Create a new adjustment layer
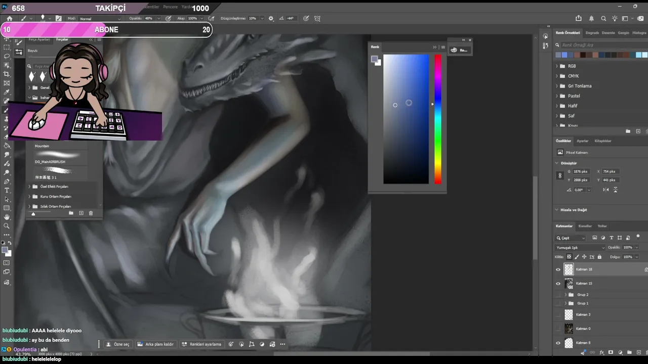648x364 pixels. click(620, 352)
